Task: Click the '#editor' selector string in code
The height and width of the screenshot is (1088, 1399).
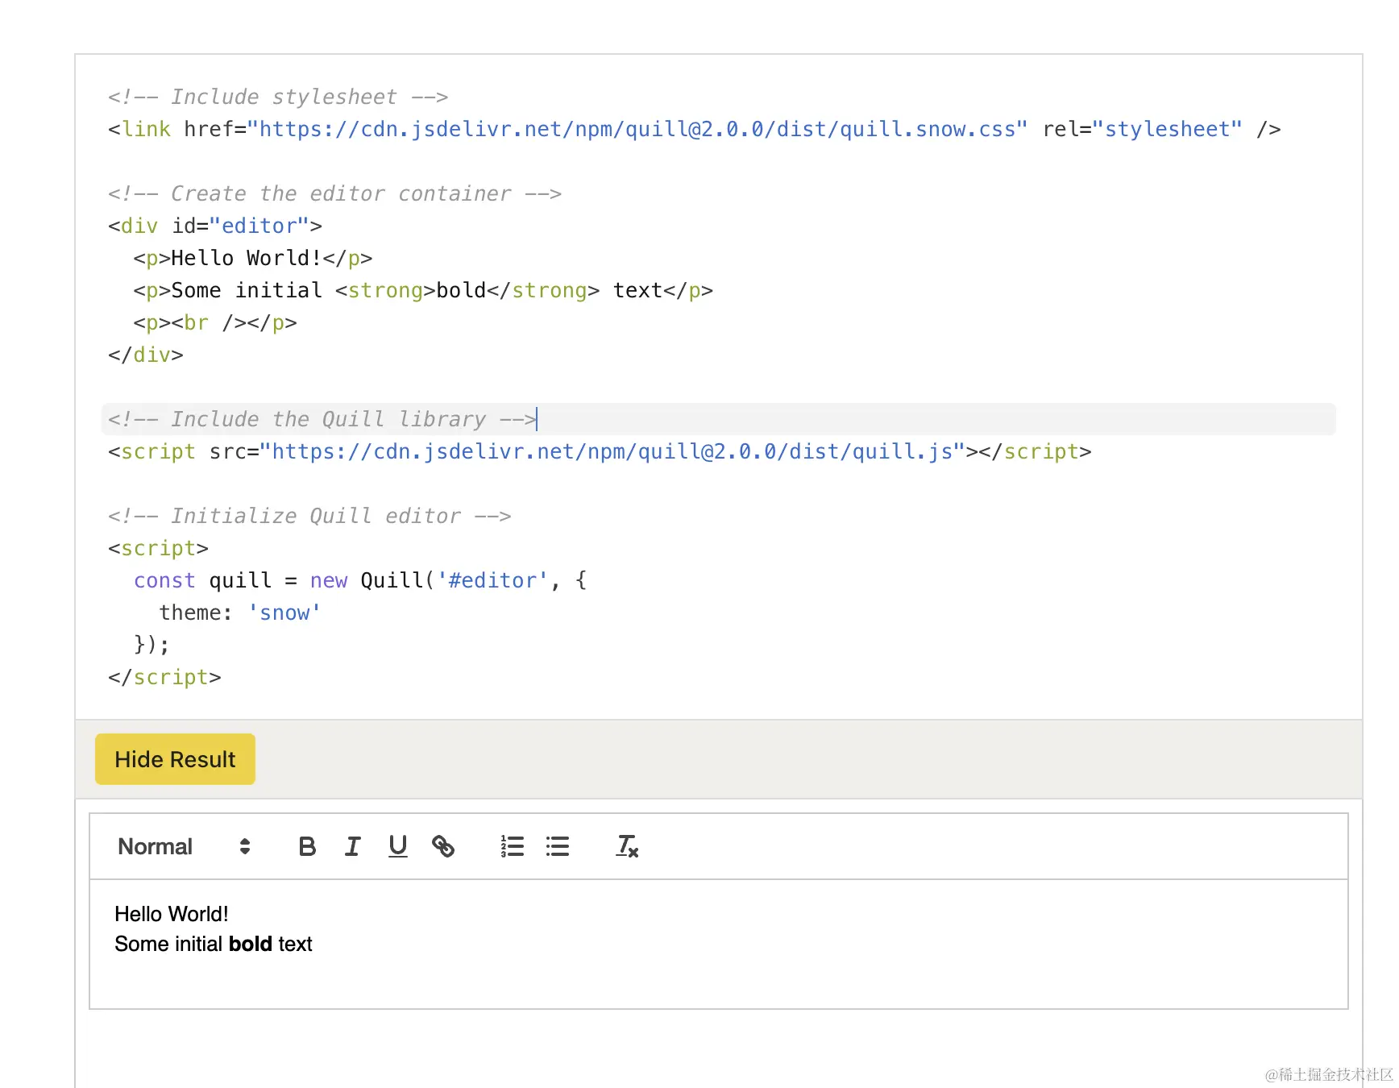Action: pyautogui.click(x=492, y=580)
